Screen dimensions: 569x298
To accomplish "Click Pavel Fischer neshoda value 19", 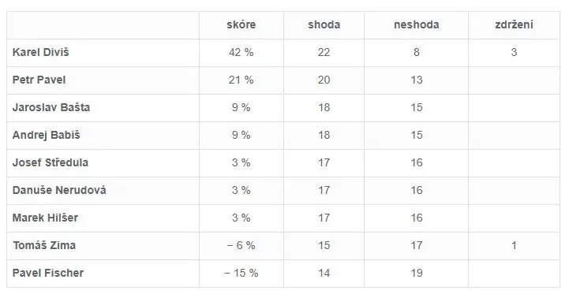I will [x=417, y=273].
